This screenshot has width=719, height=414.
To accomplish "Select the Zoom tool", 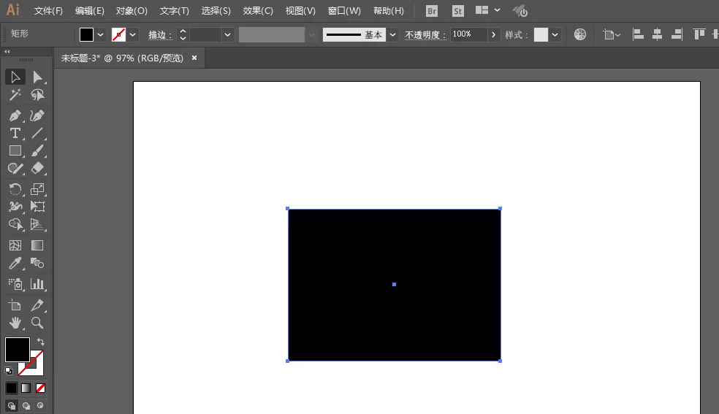I will point(37,323).
